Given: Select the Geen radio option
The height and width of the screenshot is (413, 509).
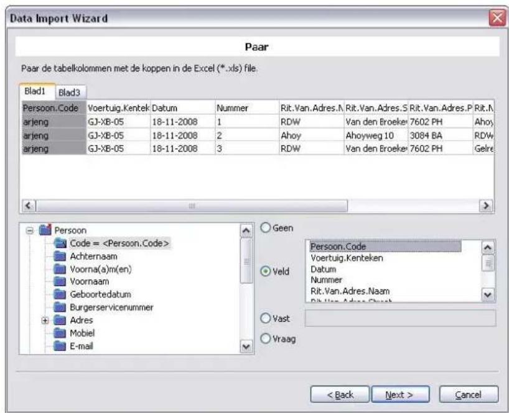Looking at the screenshot, I should [x=266, y=228].
